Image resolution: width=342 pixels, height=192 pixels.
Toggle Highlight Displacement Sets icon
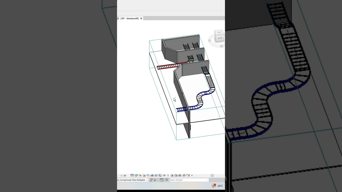[184, 175]
